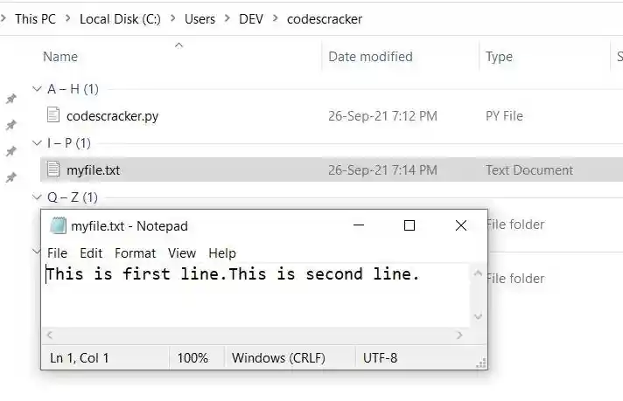Open the Format menu in Notepad

(x=135, y=253)
